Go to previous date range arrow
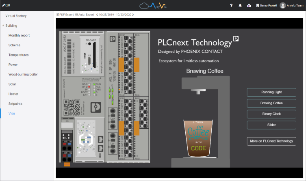 point(97,15)
